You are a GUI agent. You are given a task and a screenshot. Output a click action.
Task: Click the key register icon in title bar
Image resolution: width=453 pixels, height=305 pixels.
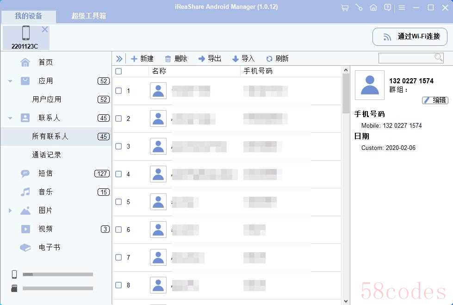point(359,7)
